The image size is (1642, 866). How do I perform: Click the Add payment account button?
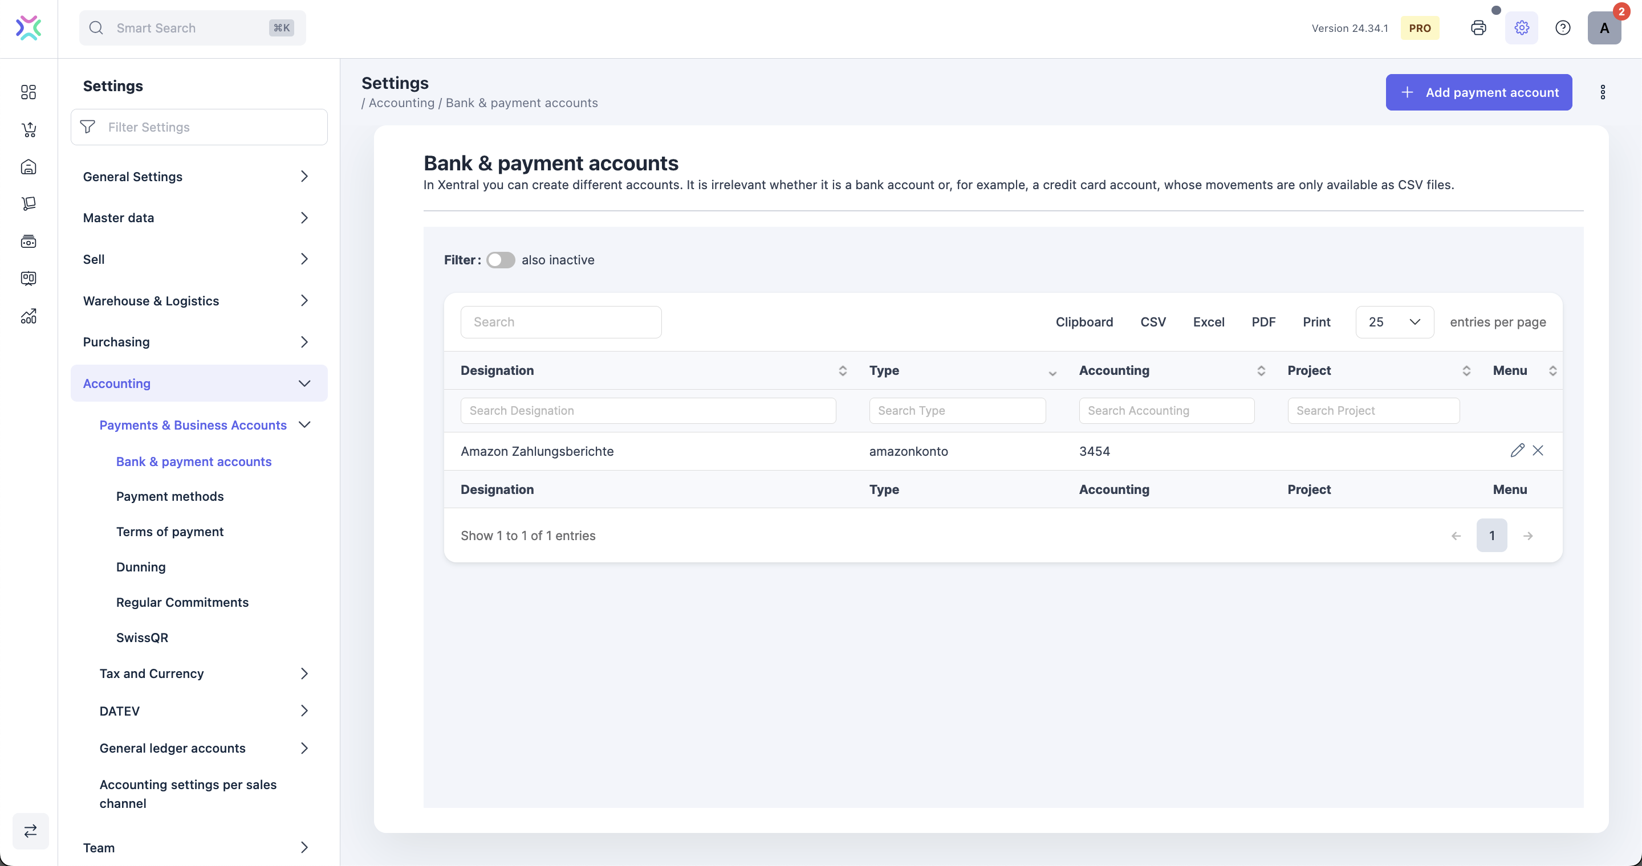click(x=1478, y=92)
